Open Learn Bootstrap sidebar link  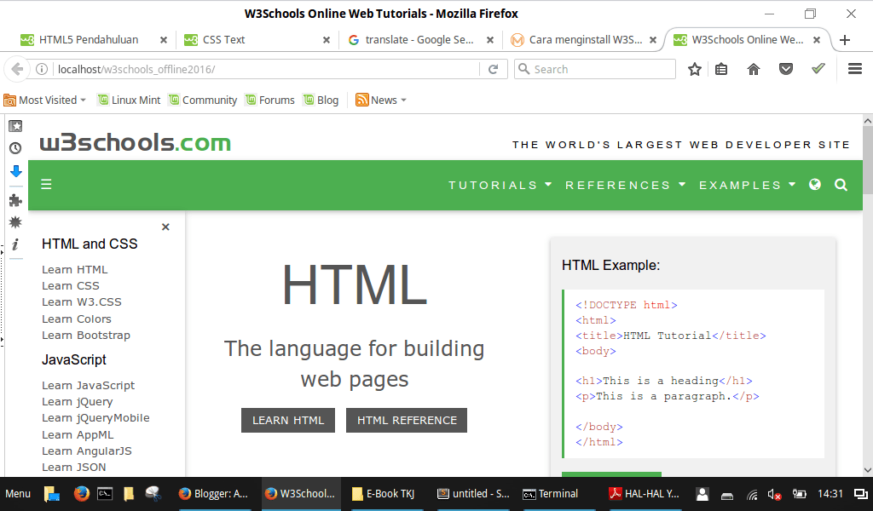86,336
